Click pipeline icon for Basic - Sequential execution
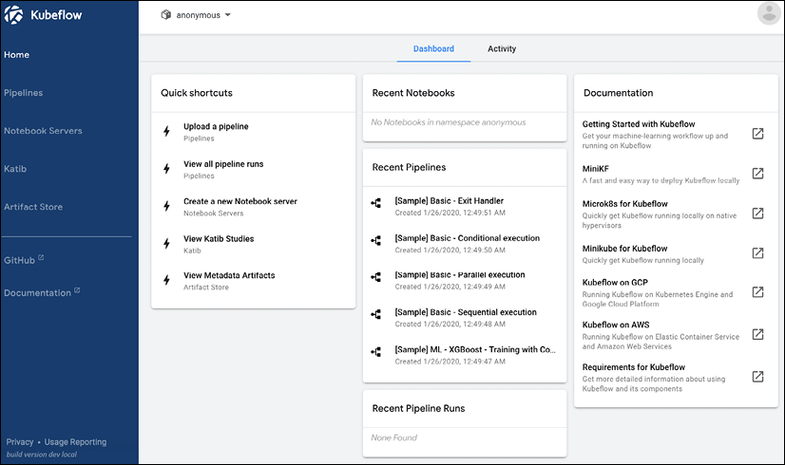The image size is (785, 465). tap(376, 314)
